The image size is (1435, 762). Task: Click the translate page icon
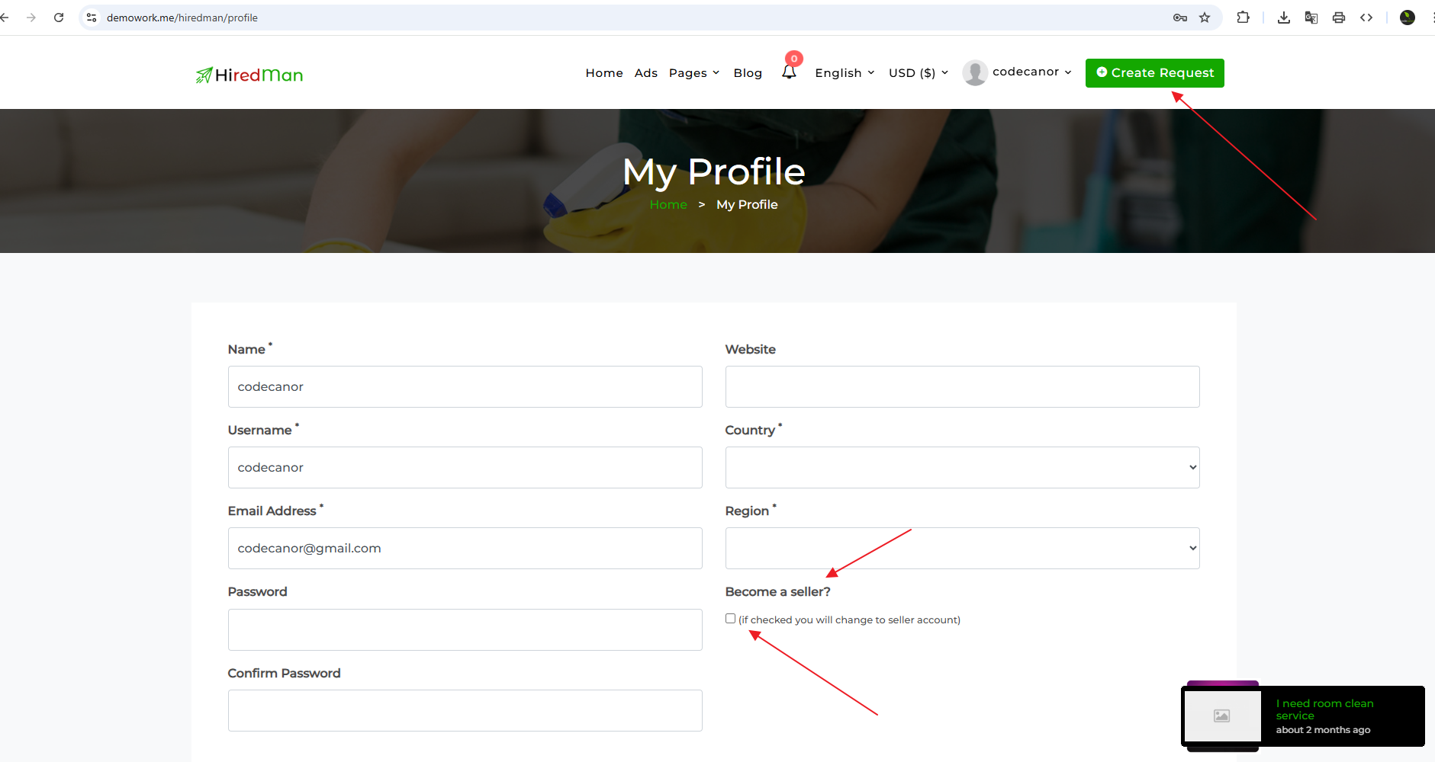[x=1311, y=18]
